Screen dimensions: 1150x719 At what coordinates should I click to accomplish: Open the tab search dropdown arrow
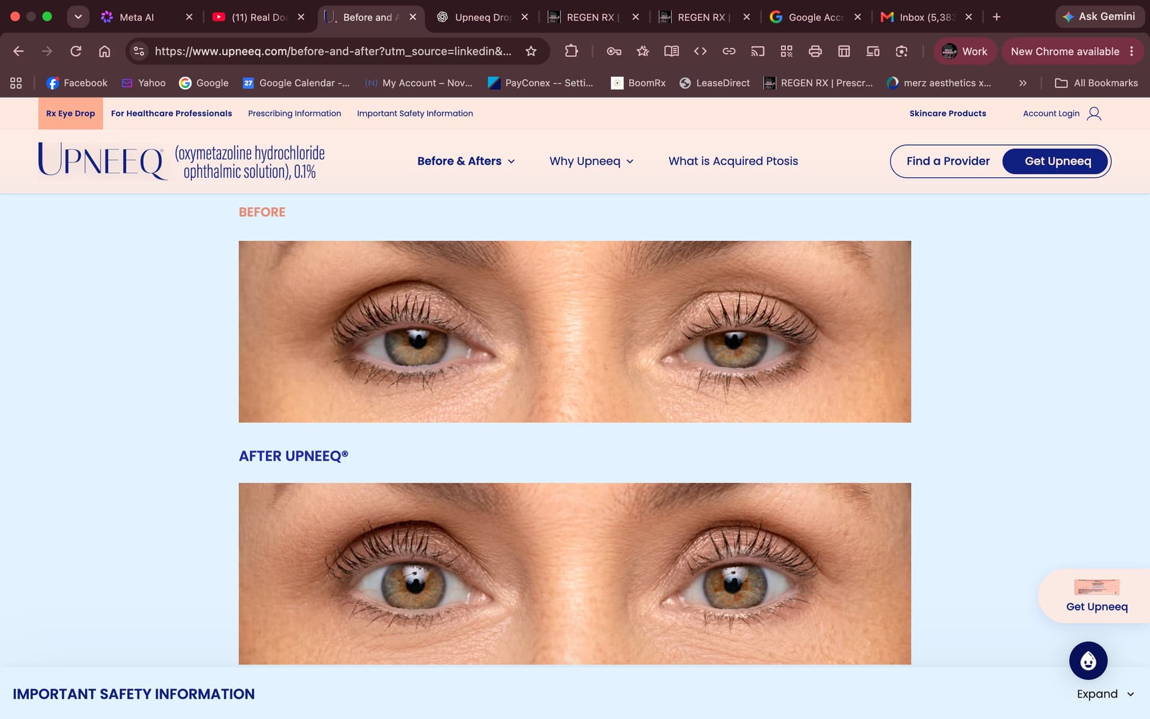click(x=78, y=17)
